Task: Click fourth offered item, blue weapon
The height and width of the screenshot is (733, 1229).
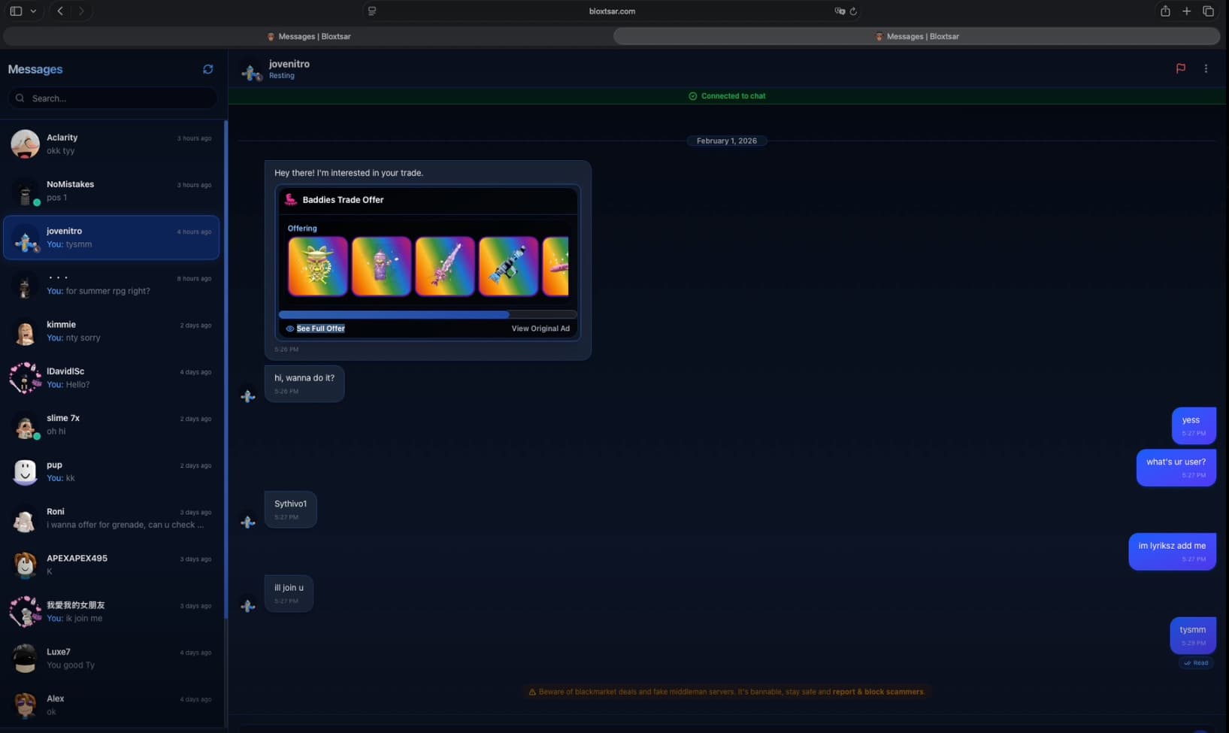Action: click(x=508, y=266)
